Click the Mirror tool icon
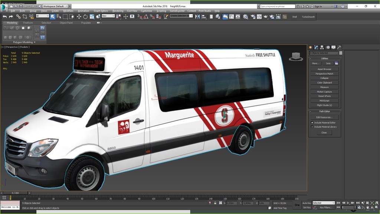 [197, 17]
